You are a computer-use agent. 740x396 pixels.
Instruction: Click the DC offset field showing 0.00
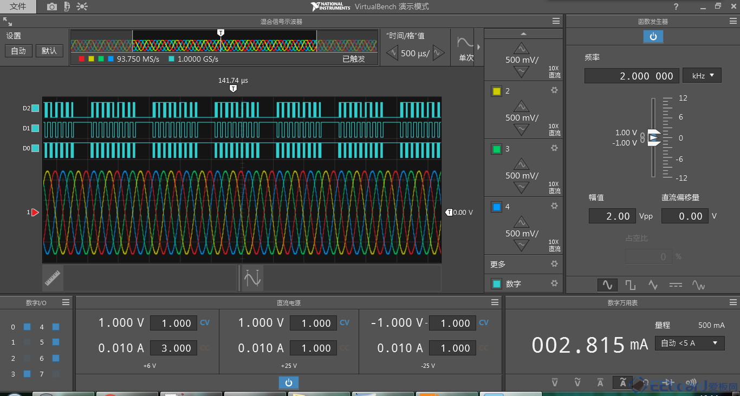tap(685, 216)
